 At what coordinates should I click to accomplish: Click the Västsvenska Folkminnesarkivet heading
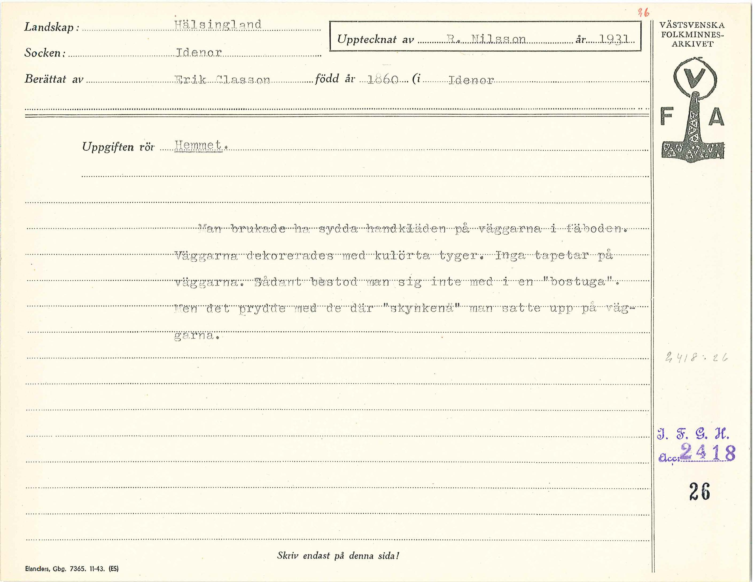pos(692,34)
